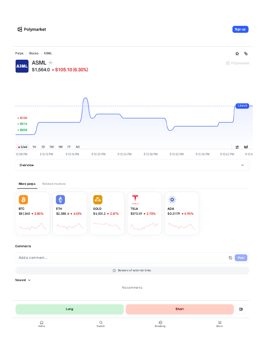Open Breaking in bottom navigation
The height and width of the screenshot is (343, 265).
(x=160, y=324)
